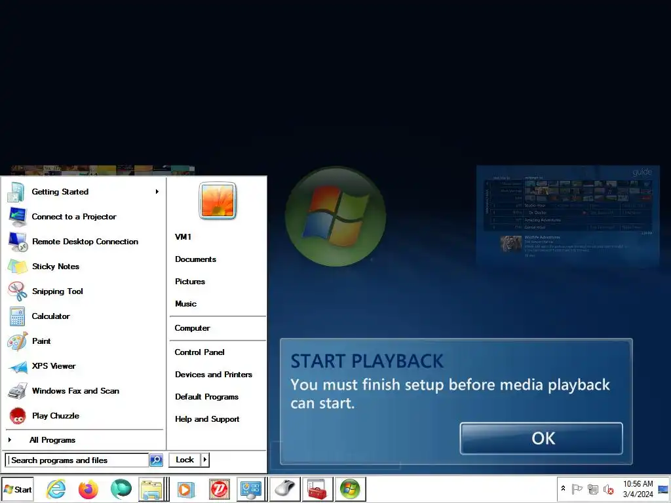Open Paint from Start menu

83,341
